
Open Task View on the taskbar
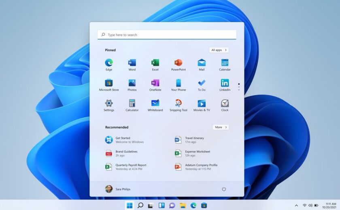click(151, 205)
